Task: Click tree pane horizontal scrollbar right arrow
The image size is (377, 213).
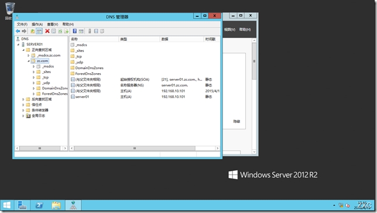Action: 65,148
